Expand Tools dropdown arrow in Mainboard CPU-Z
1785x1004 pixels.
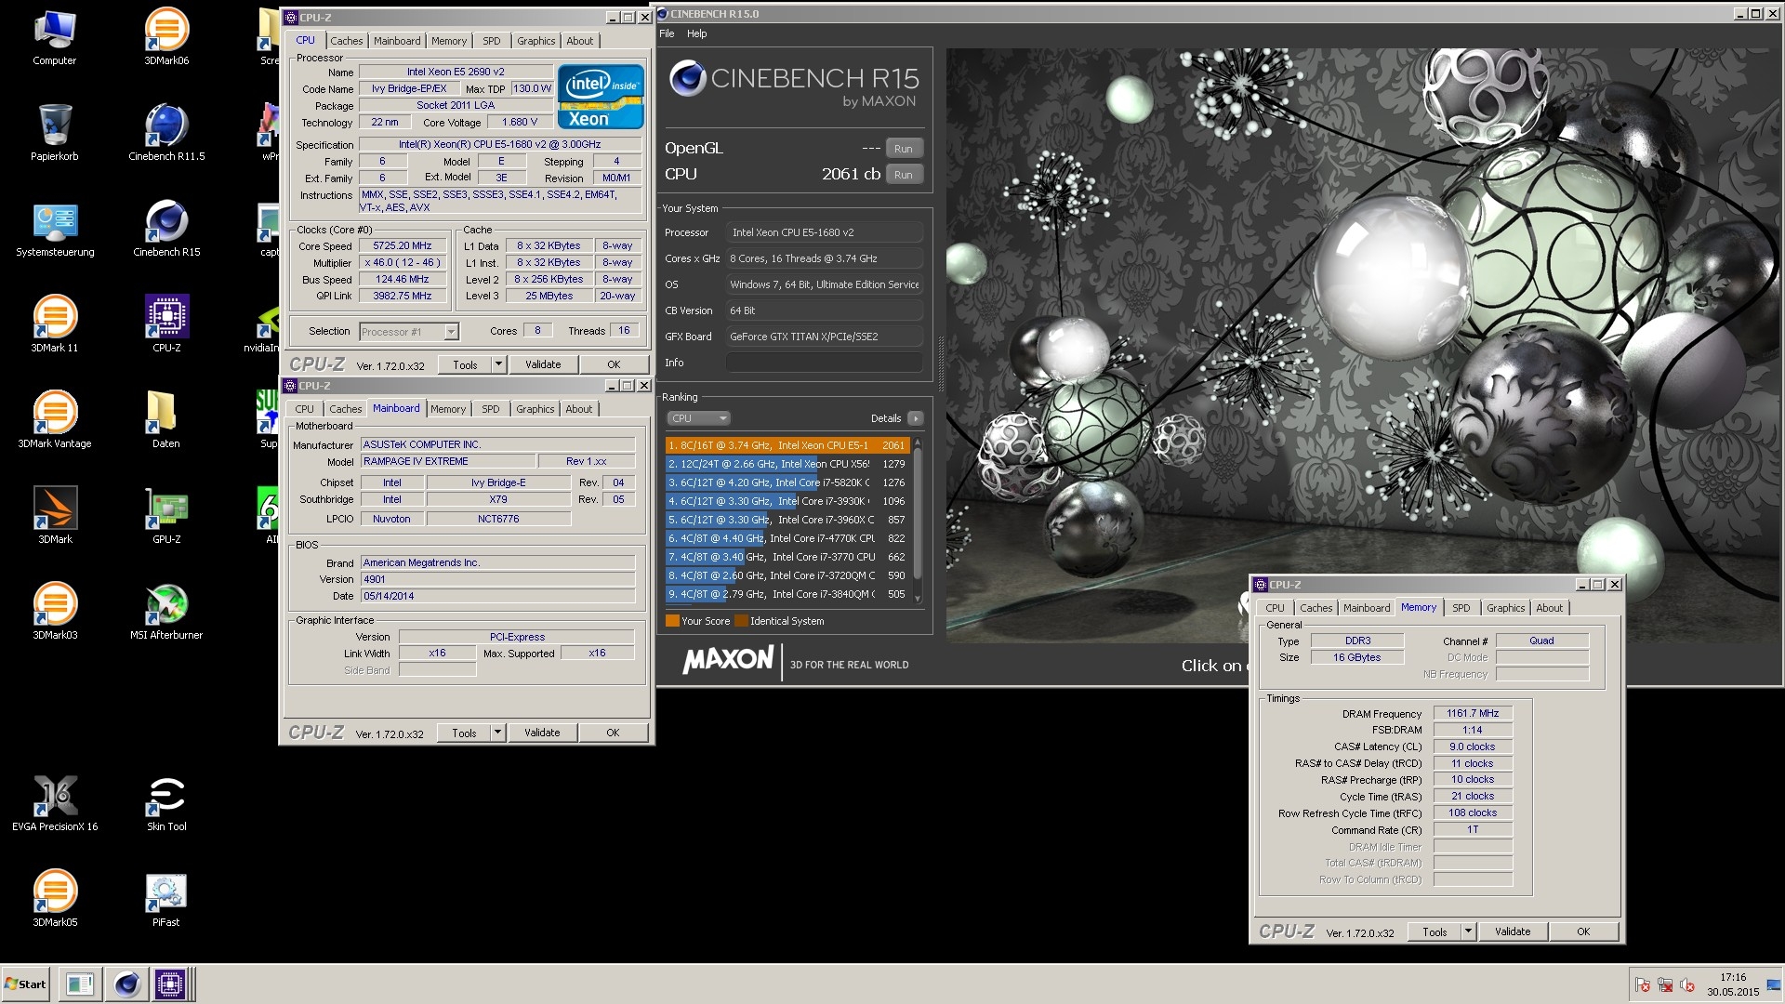(497, 733)
